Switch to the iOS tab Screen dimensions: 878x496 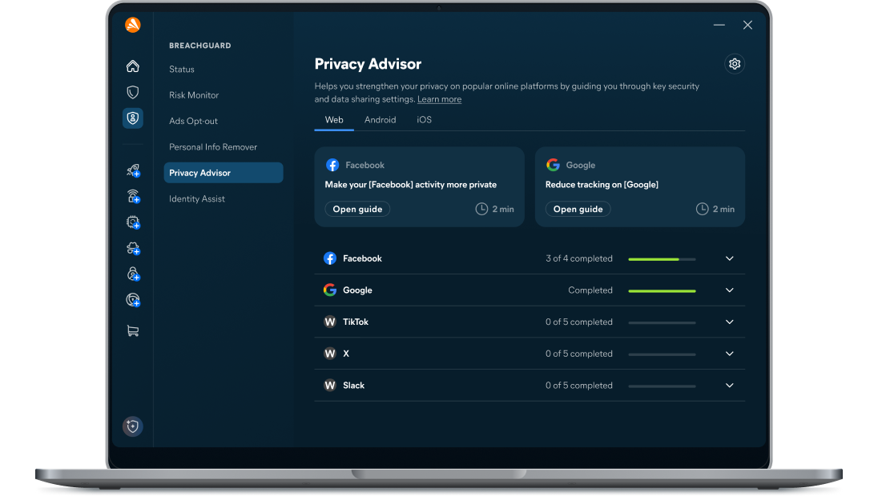(424, 120)
